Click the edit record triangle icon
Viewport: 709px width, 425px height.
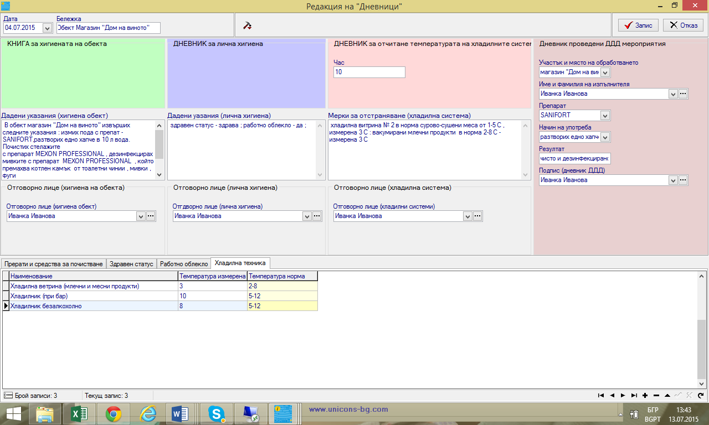coord(667,395)
